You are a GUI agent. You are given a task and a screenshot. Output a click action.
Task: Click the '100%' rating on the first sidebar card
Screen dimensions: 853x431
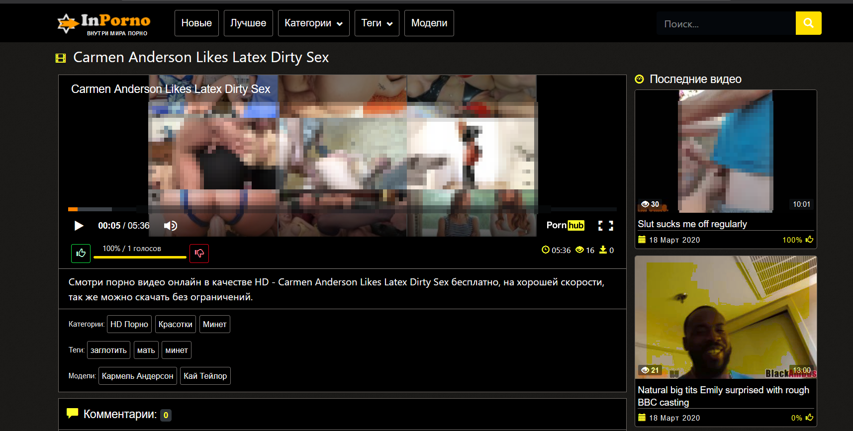(792, 240)
